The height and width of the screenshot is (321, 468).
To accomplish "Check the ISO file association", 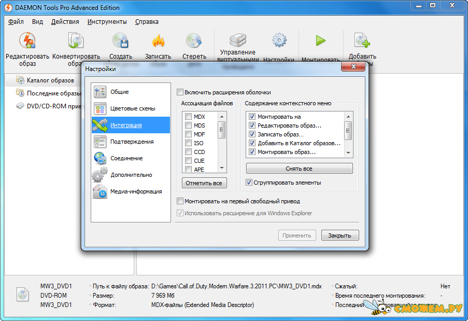I will click(x=188, y=143).
